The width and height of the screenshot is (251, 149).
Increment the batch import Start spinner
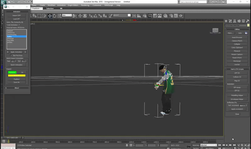click(16, 61)
